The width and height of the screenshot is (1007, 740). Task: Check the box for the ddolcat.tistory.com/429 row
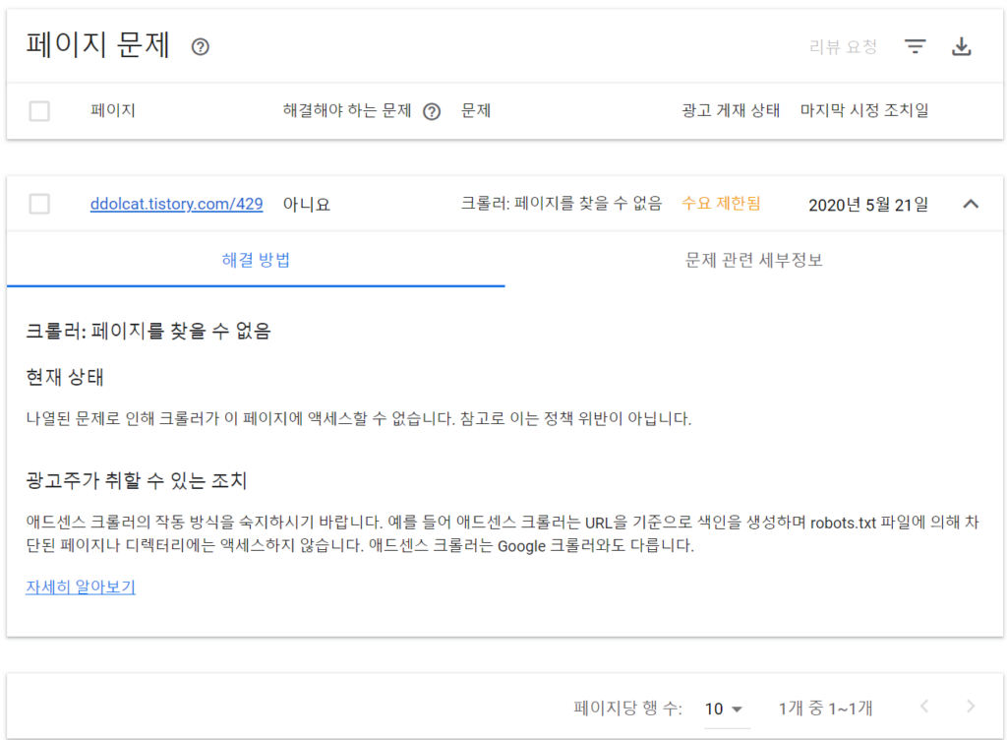tap(39, 204)
